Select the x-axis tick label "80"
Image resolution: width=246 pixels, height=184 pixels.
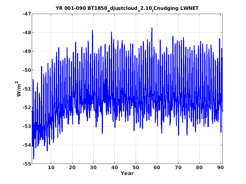[x=199, y=167]
